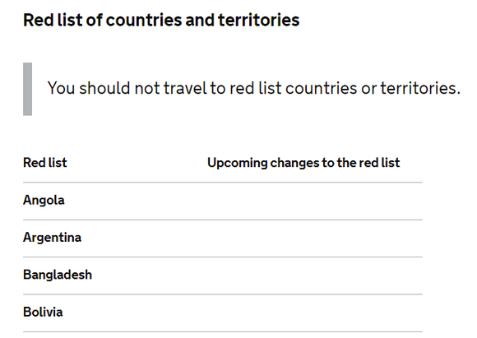The width and height of the screenshot is (477, 338).
Task: Select Bangladesh in the red list table
Action: coord(58,275)
